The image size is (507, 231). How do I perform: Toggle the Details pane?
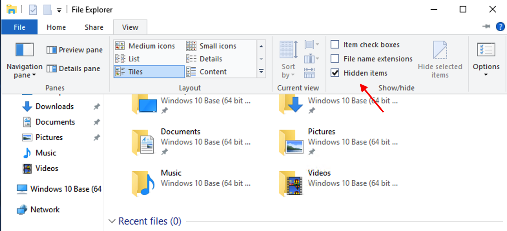73,68
